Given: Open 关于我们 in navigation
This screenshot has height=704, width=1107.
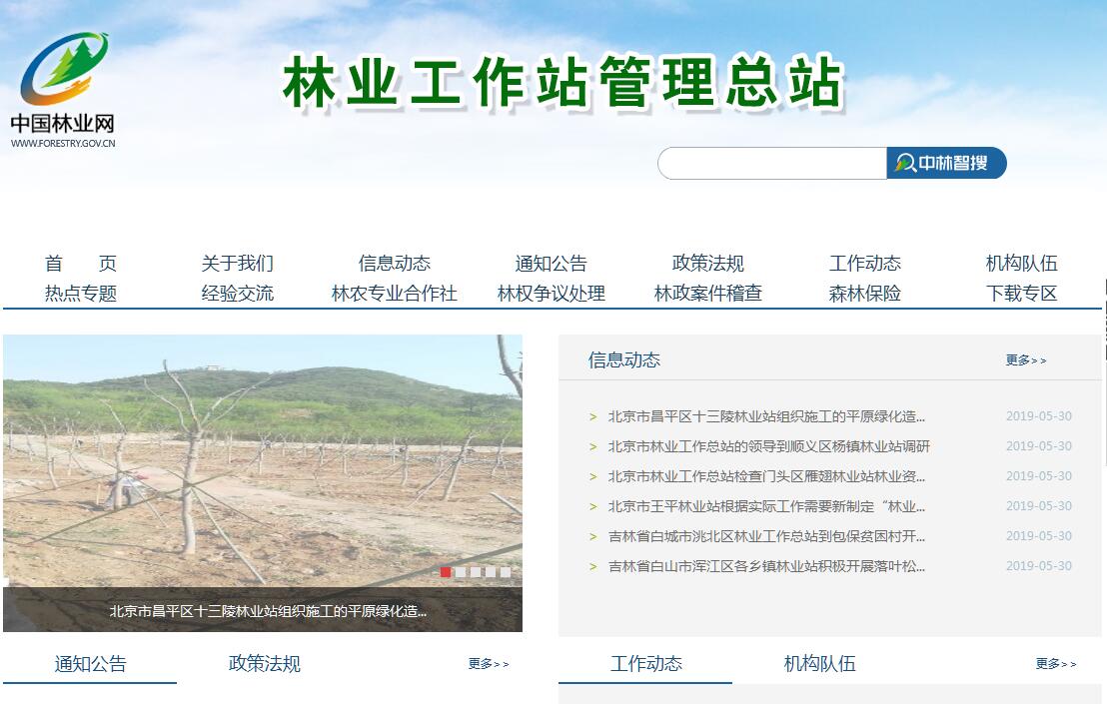Looking at the screenshot, I should pyautogui.click(x=237, y=264).
